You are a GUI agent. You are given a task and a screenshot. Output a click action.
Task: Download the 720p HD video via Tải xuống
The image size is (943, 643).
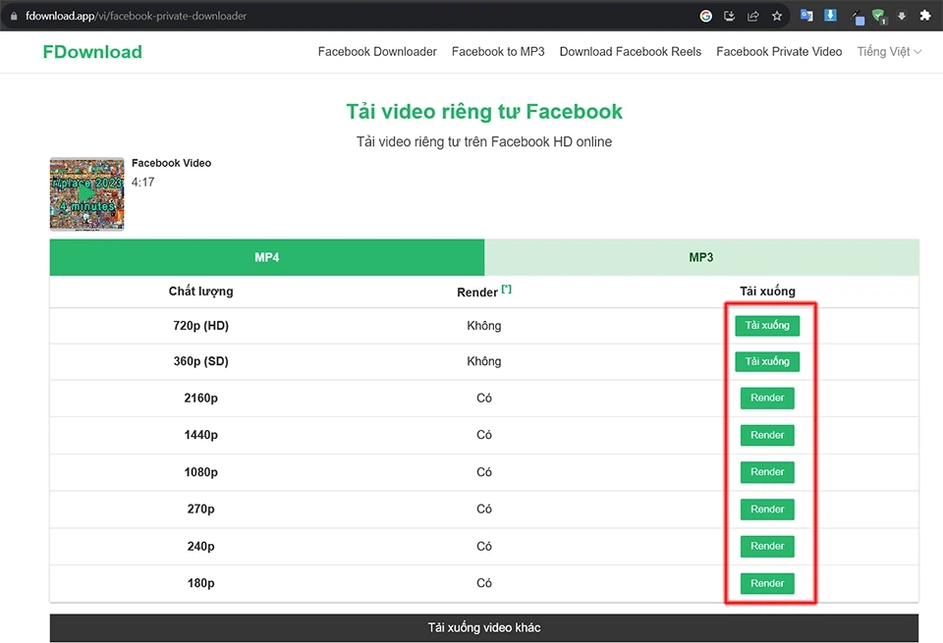767,324
